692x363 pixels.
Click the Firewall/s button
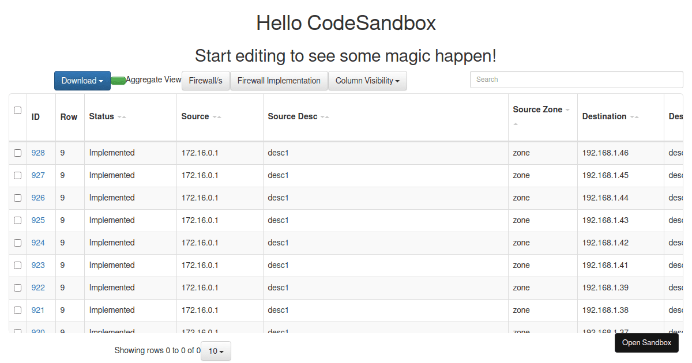click(205, 81)
